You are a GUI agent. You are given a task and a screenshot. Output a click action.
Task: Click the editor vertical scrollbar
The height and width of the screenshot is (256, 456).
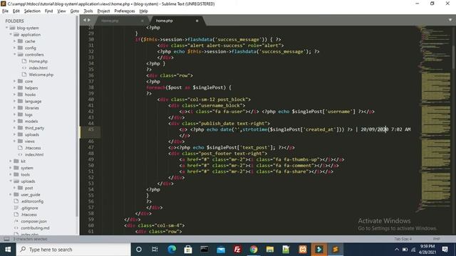click(x=454, y=57)
